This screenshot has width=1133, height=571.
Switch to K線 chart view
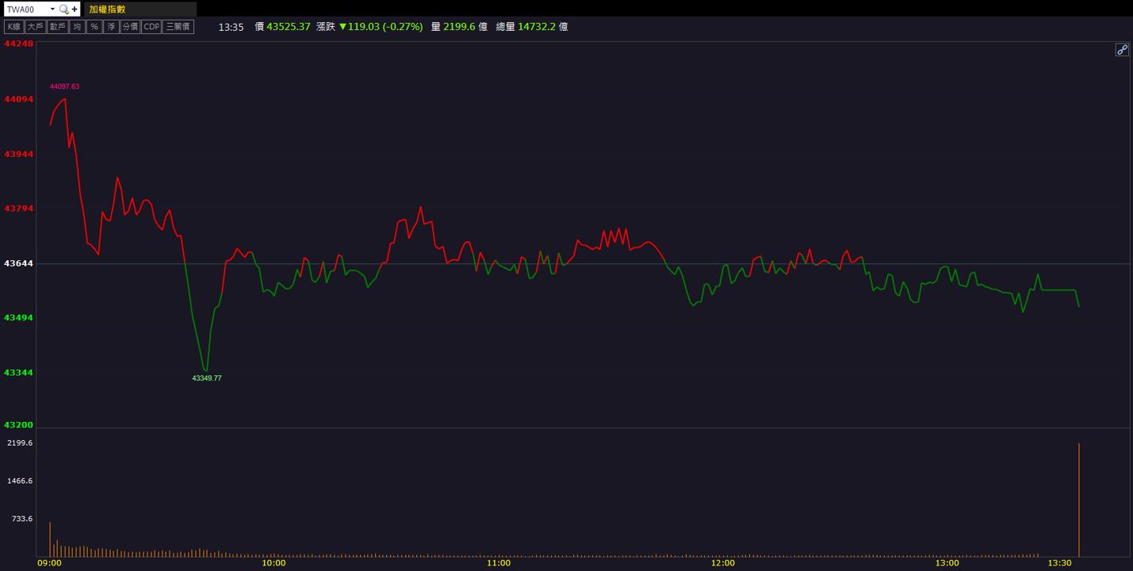pos(13,27)
